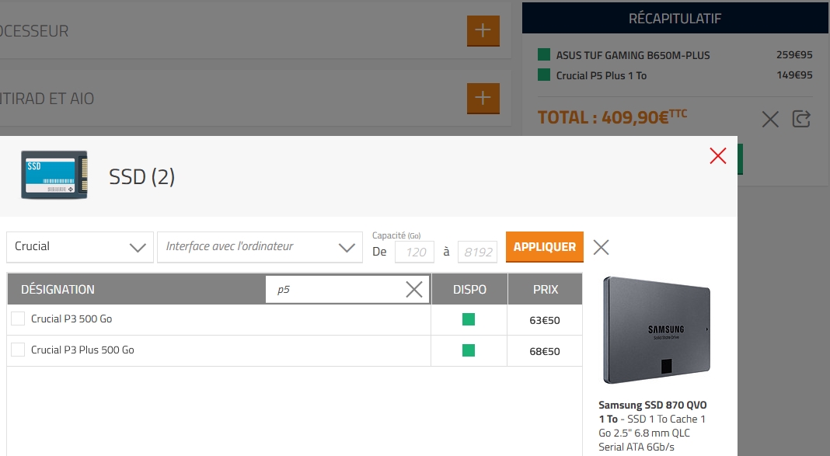This screenshot has height=456, width=830.
Task: Open the Crucial brand dropdown
Action: point(80,247)
